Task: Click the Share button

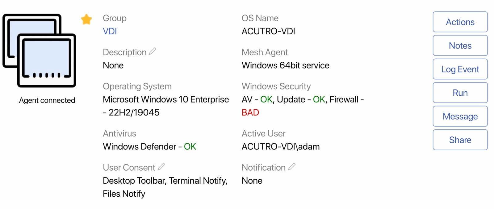Action: point(460,140)
